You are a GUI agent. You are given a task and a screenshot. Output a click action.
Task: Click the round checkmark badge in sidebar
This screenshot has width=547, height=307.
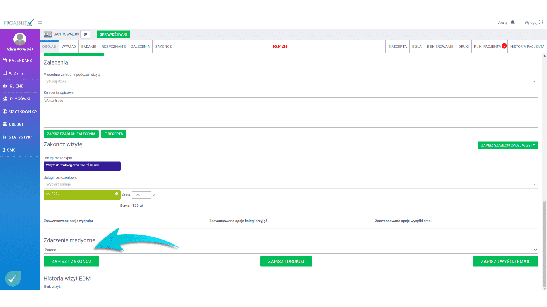click(x=13, y=279)
